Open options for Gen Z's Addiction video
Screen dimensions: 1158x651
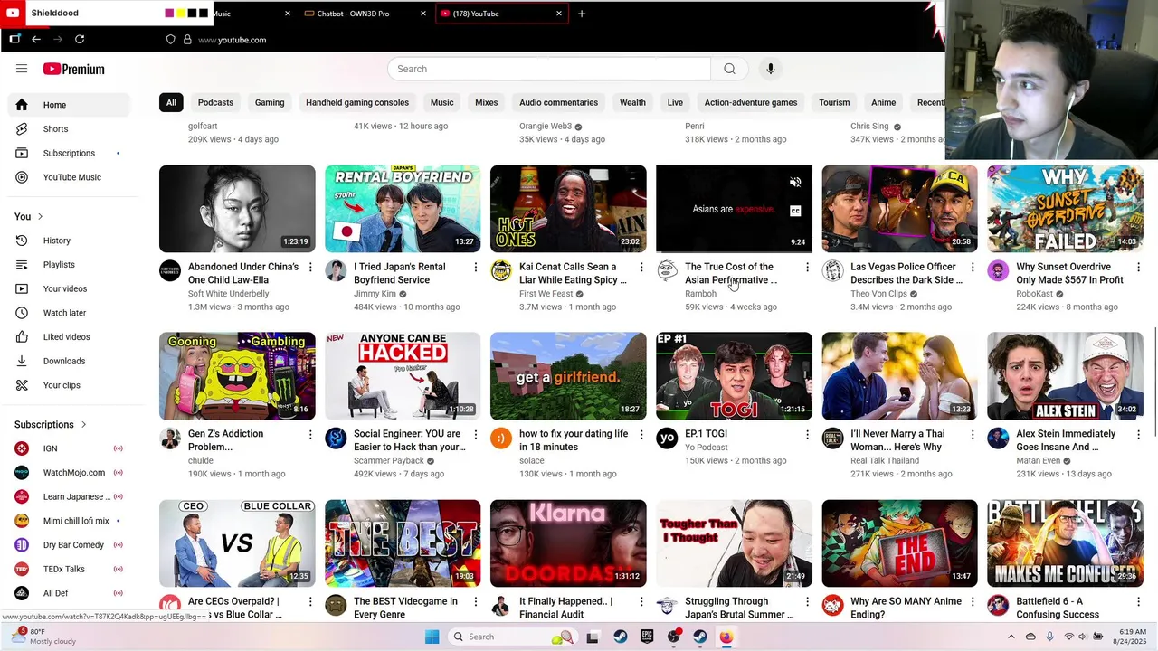310,435
